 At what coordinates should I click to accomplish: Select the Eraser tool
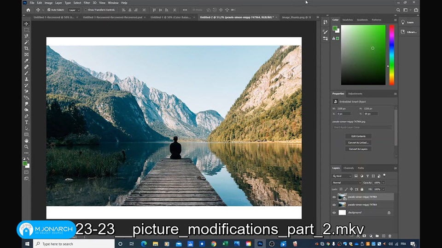point(27,92)
